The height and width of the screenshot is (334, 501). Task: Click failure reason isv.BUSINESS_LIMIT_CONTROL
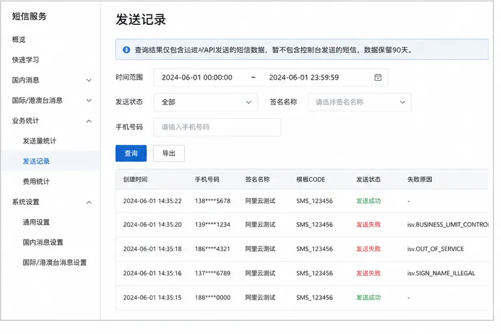(448, 224)
